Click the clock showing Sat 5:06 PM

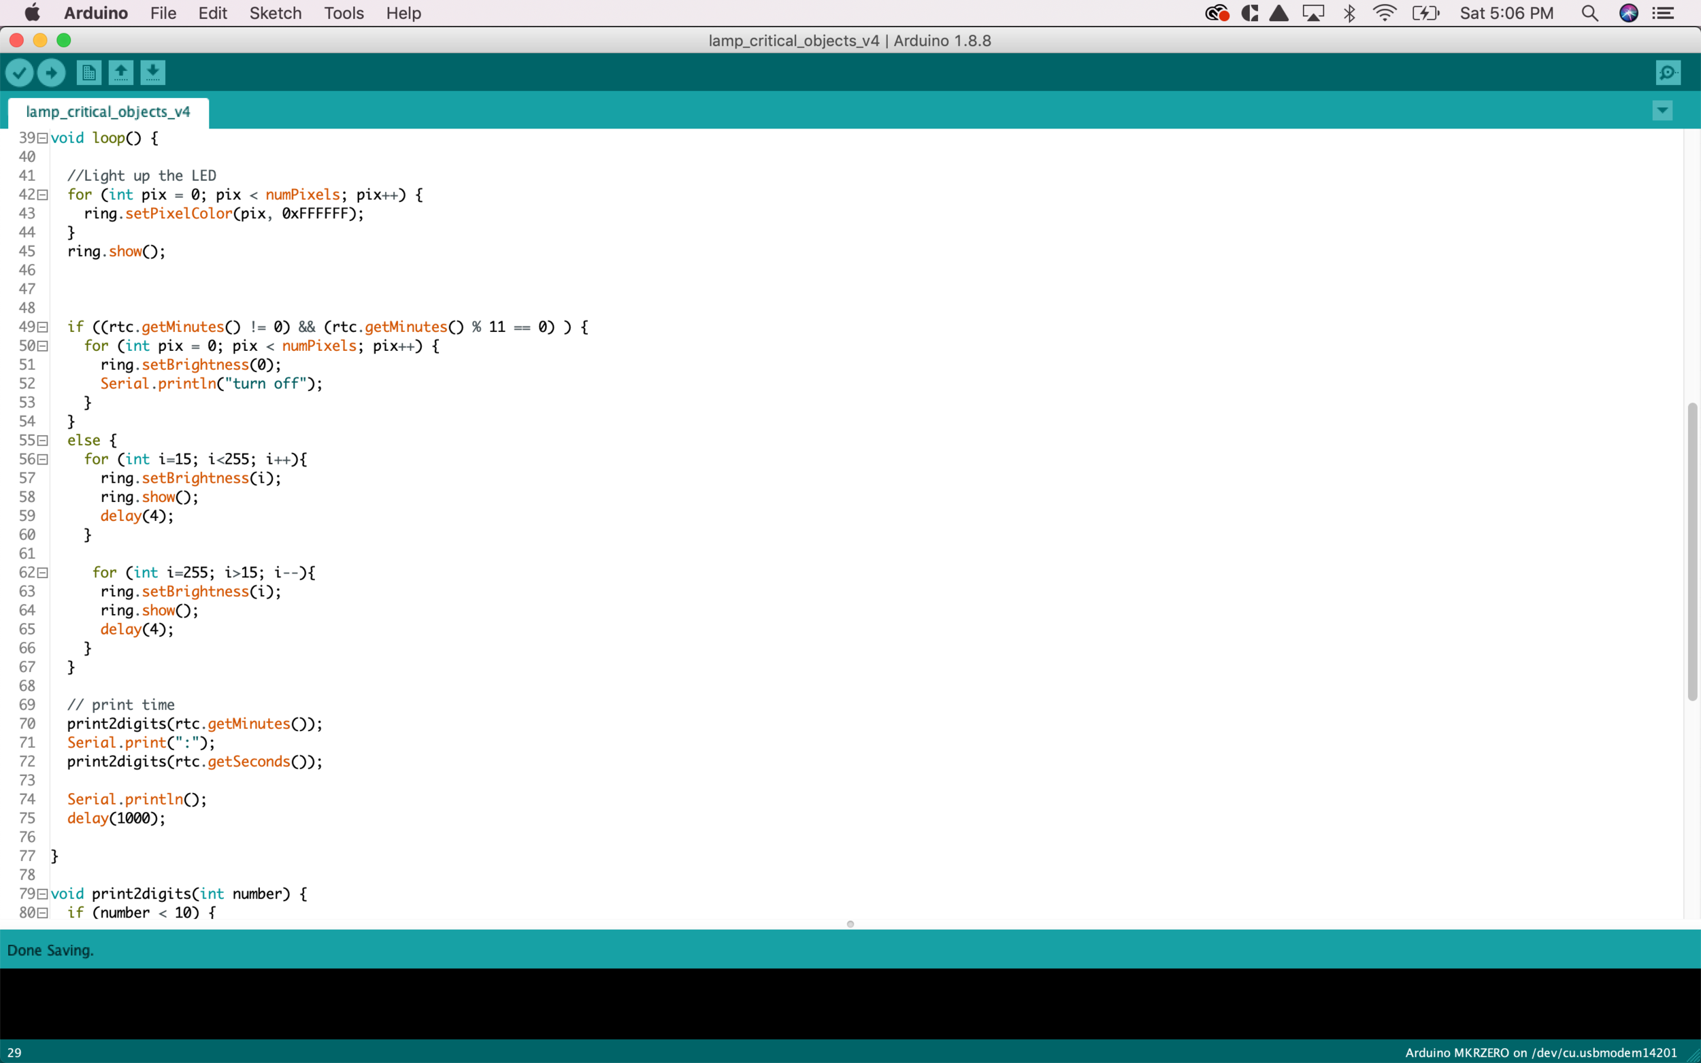[1507, 14]
